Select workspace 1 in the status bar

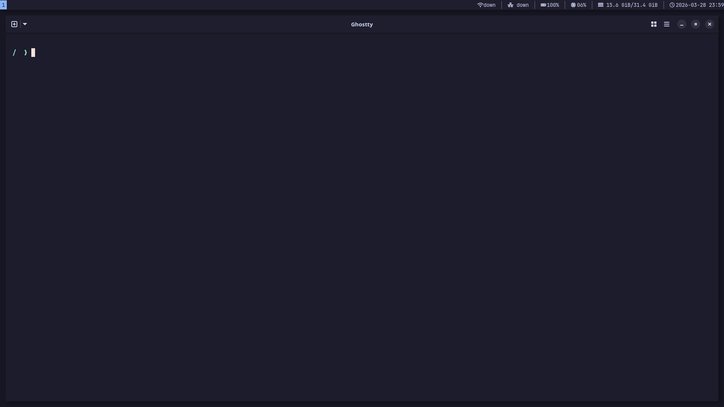click(4, 5)
